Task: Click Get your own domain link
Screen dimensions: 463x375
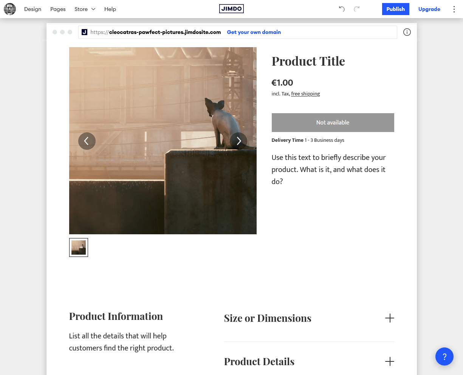Action: point(254,32)
